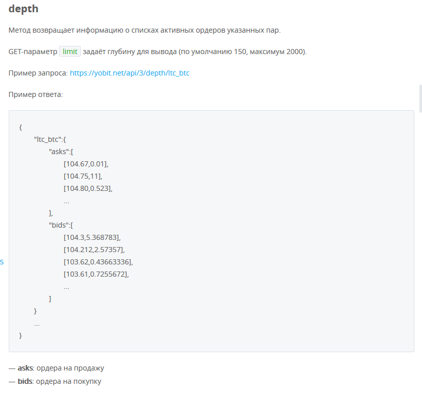The image size is (422, 393).
Task: Click the page scrollbar thumb on the right edge
Action: [420, 98]
